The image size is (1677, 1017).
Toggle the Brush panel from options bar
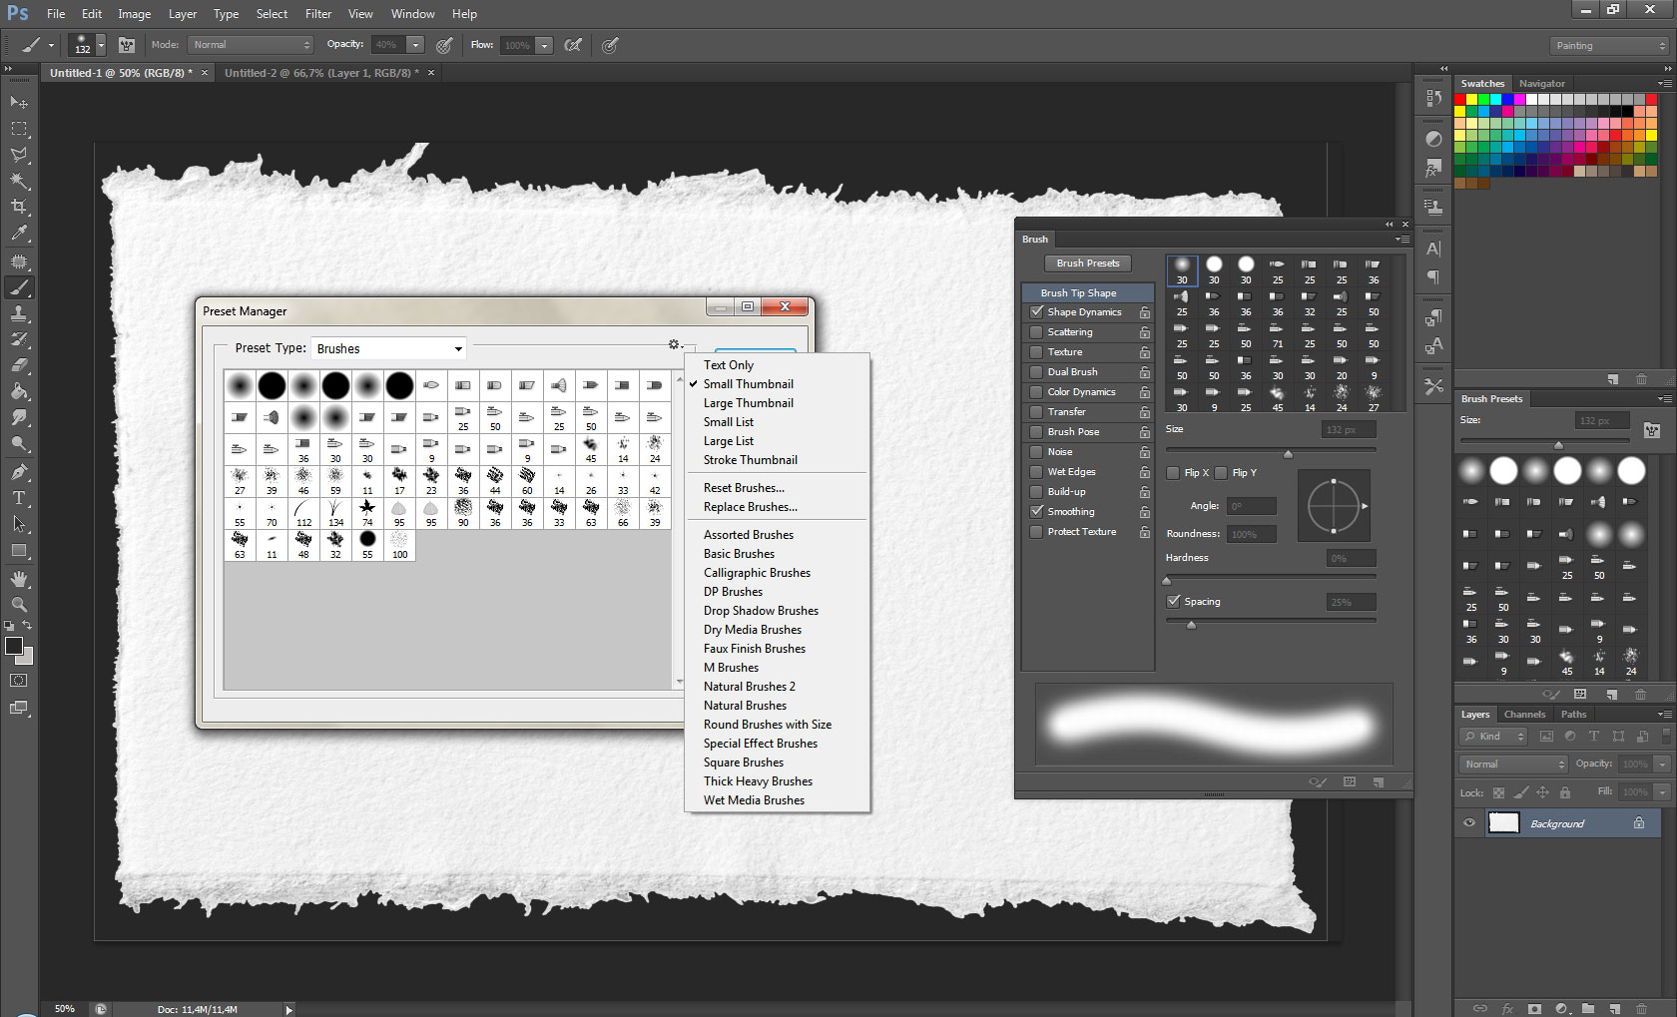click(x=127, y=45)
